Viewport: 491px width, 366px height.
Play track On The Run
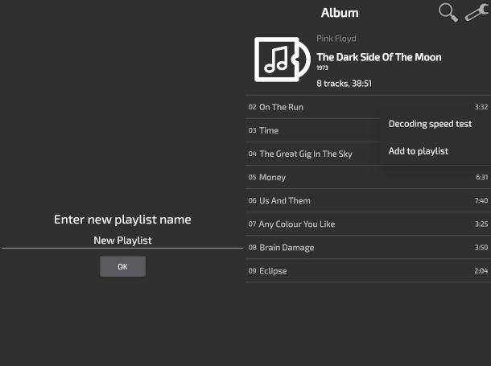(281, 107)
